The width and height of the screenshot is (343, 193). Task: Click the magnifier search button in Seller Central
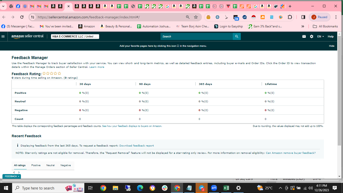coord(237,36)
